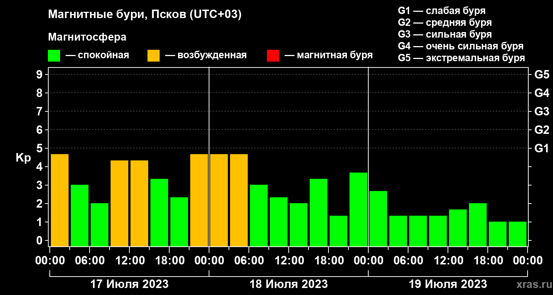
Task: Click the 'G5 — экстремальная буря' legend line
Action: coord(462,58)
